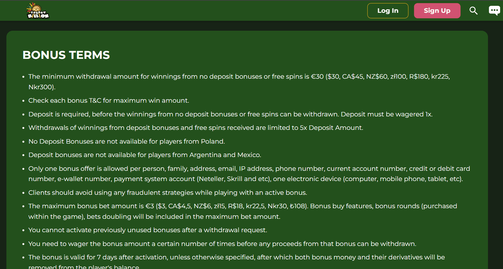Click the BONUS TERMS heading
The height and width of the screenshot is (269, 503).
tap(66, 55)
